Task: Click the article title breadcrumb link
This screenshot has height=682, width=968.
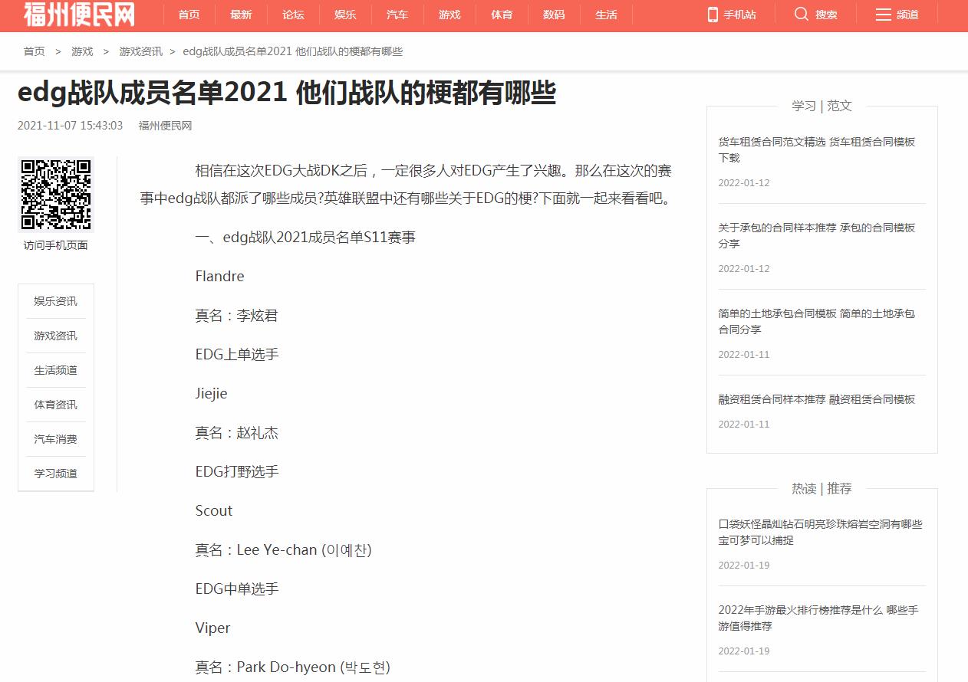Action: point(293,51)
